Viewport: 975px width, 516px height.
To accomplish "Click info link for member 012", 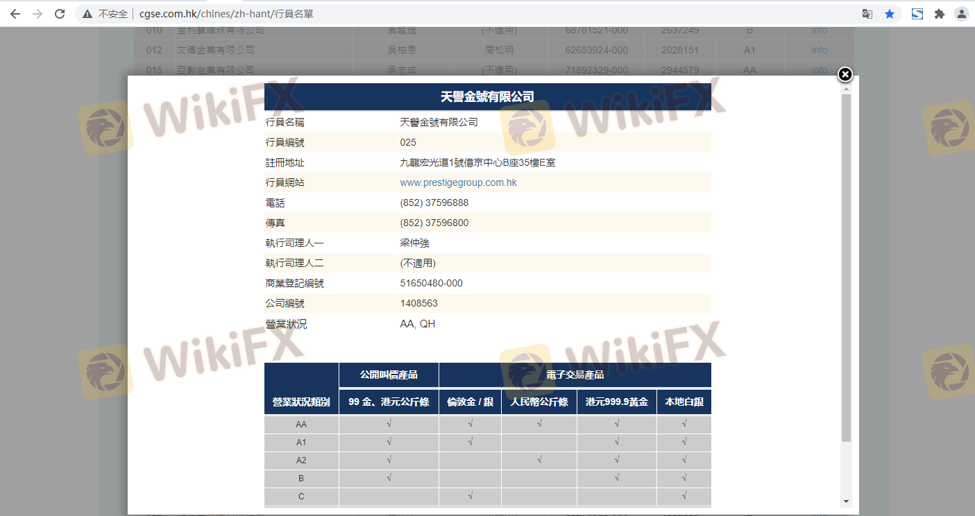I will 819,50.
